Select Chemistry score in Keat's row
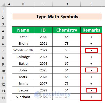Viewport: 105px width, 103px height. 67,37
